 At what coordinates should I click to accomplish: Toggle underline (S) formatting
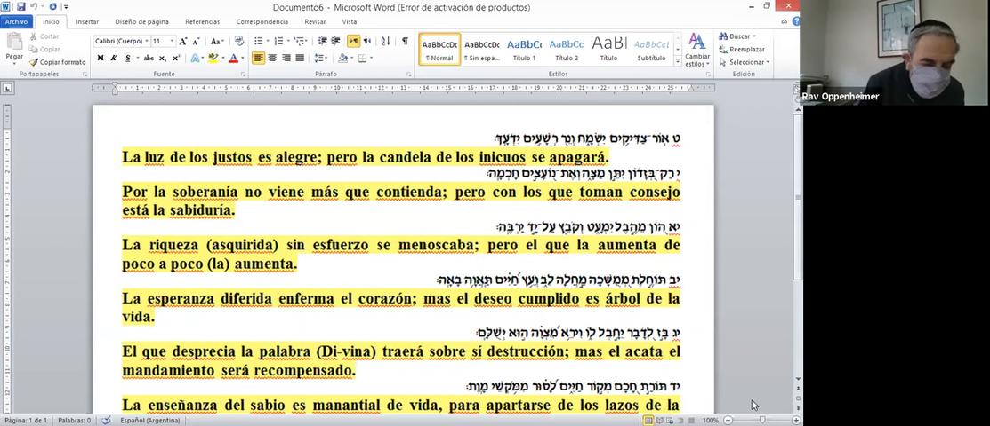(127, 58)
